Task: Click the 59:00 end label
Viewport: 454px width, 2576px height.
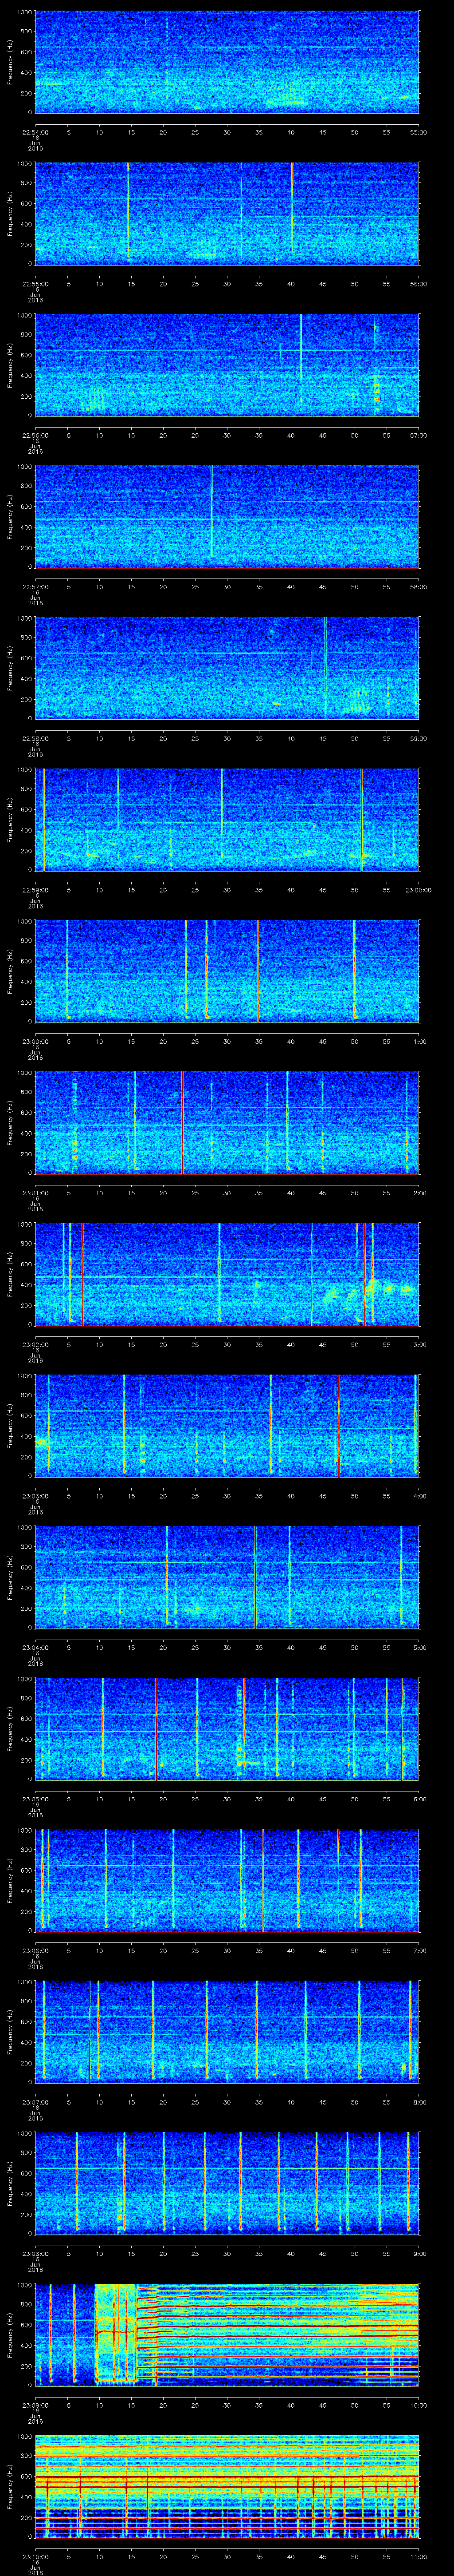Action: [x=419, y=738]
